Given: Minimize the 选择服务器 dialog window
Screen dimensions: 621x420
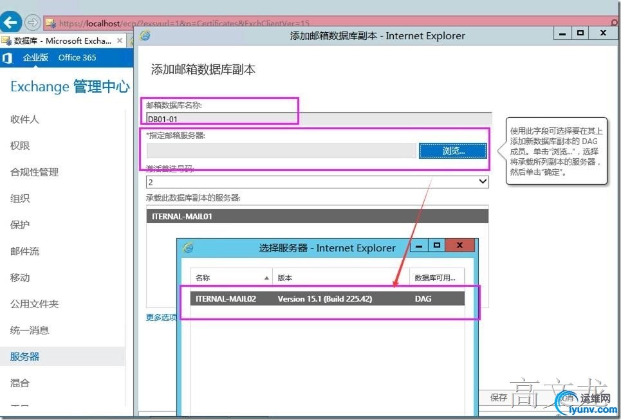Looking at the screenshot, I should [419, 246].
